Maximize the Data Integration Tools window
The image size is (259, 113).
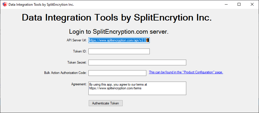click(x=239, y=5)
